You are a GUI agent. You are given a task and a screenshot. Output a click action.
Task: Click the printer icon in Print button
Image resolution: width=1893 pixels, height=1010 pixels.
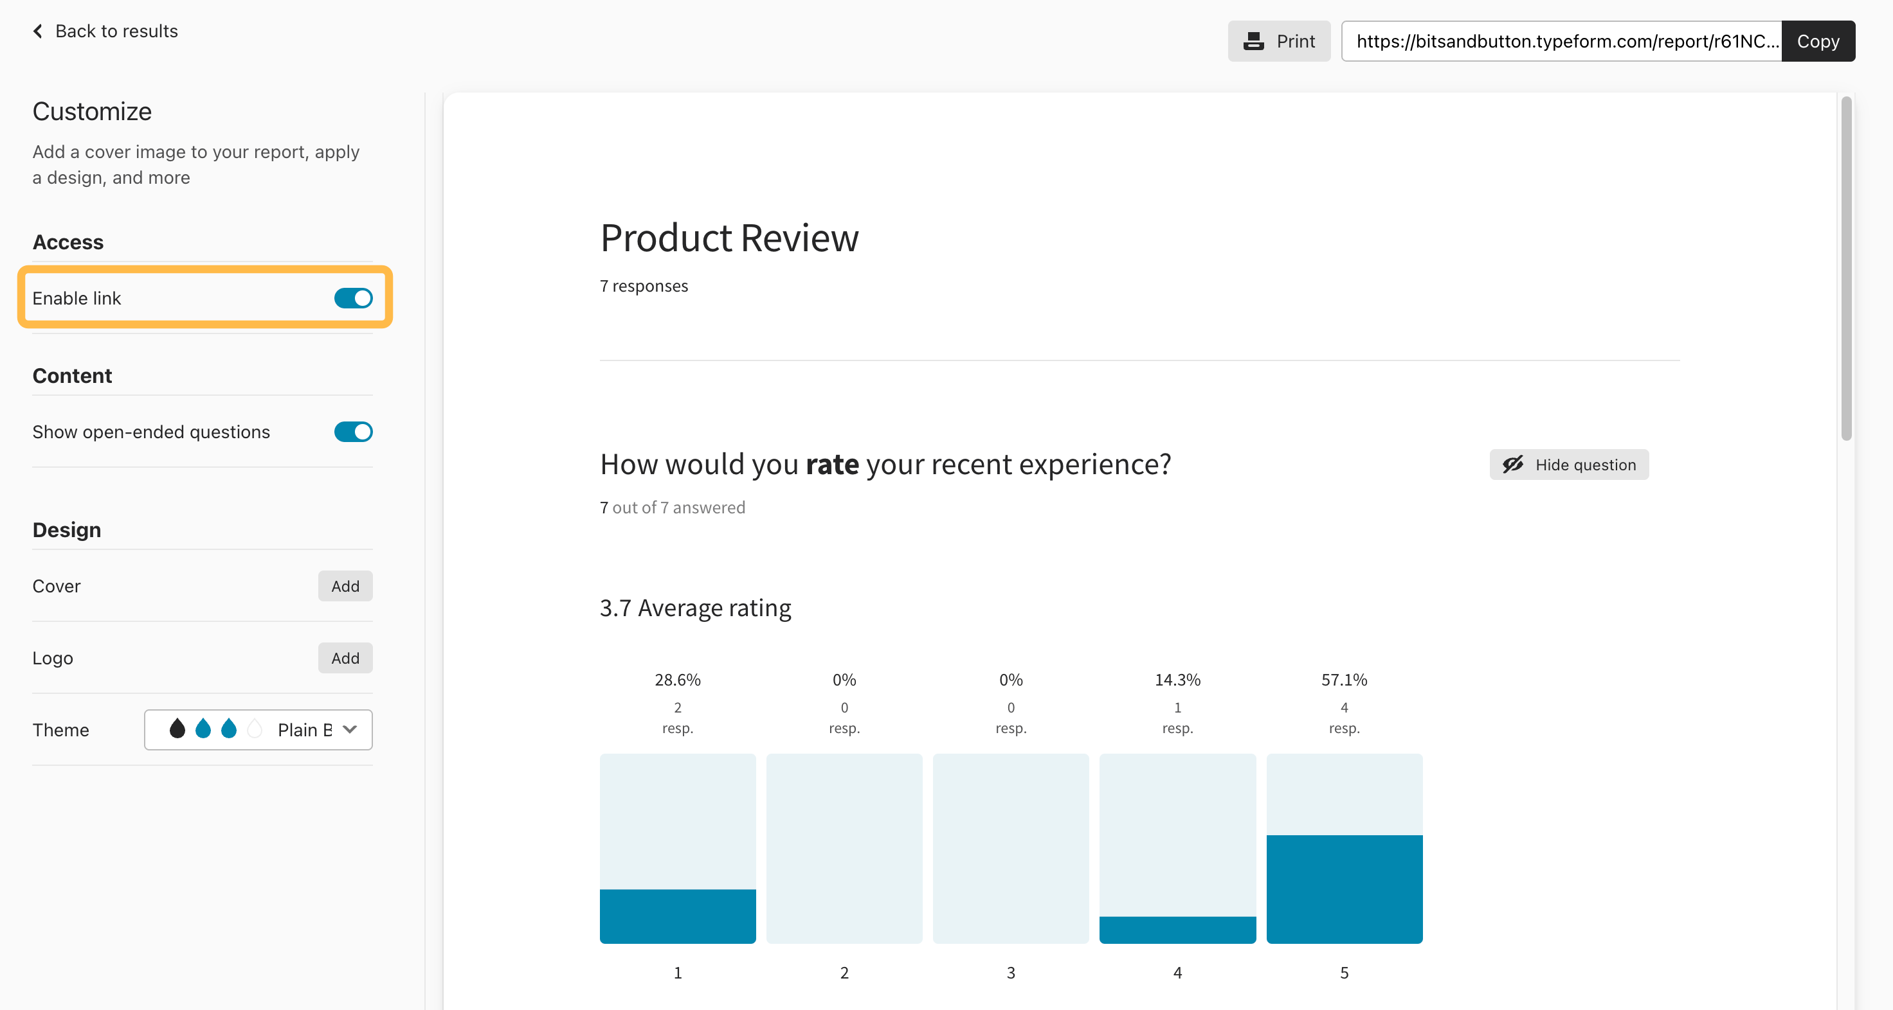[x=1254, y=41]
